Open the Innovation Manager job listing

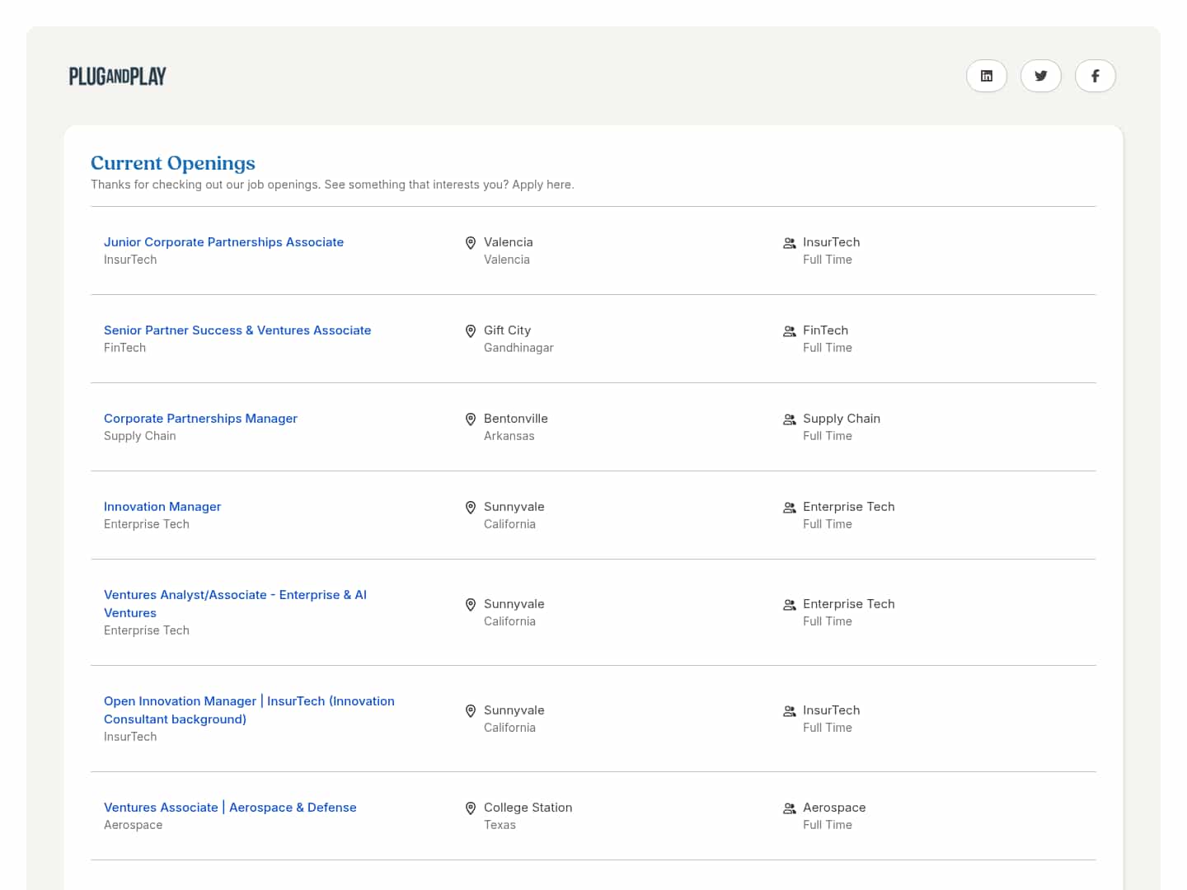162,507
